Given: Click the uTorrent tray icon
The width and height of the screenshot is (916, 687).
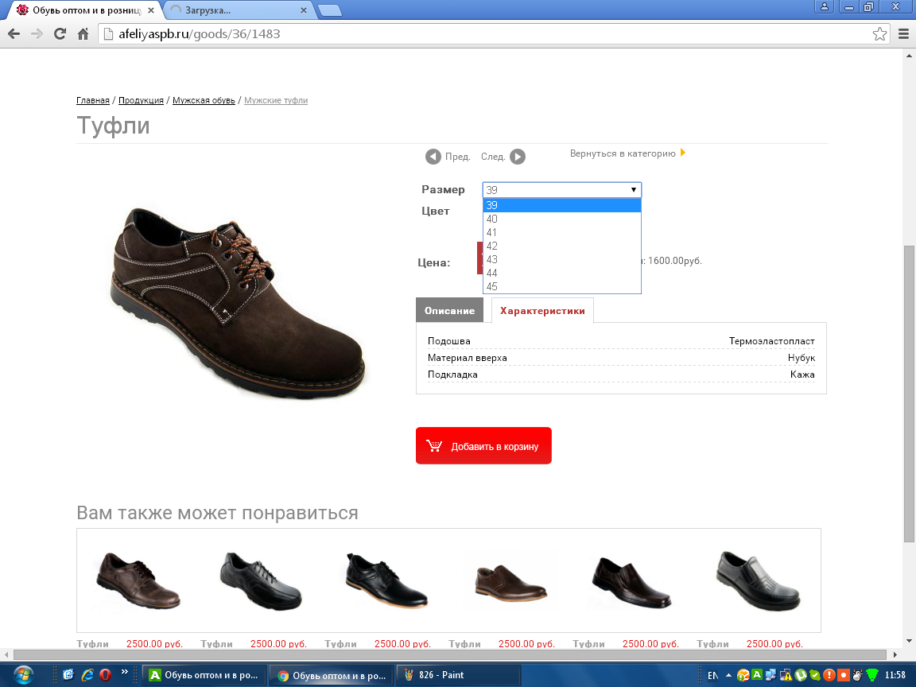Looking at the screenshot, I should [801, 675].
